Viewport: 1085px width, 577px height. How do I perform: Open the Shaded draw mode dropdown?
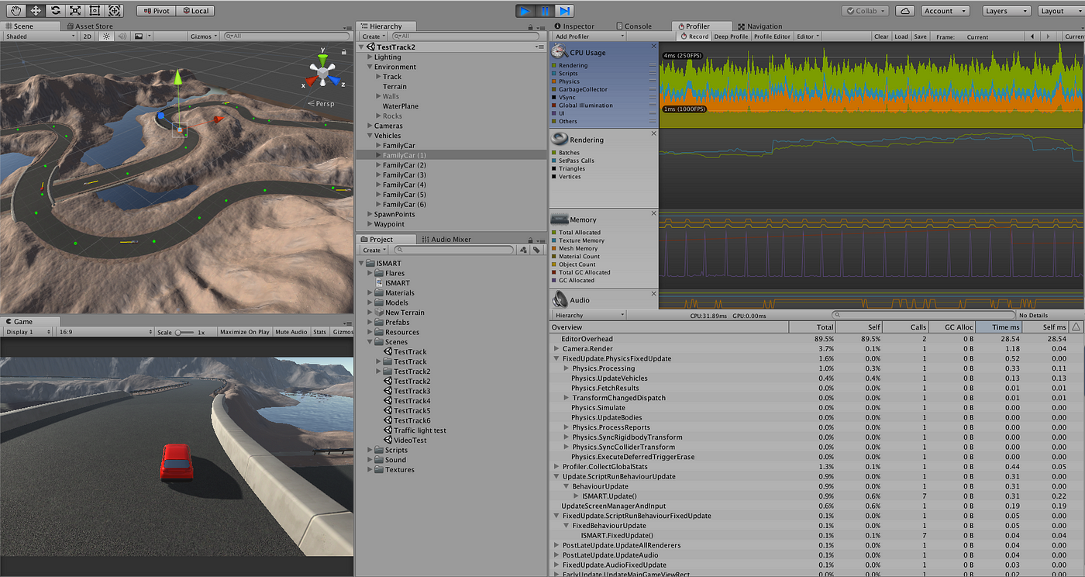click(40, 36)
